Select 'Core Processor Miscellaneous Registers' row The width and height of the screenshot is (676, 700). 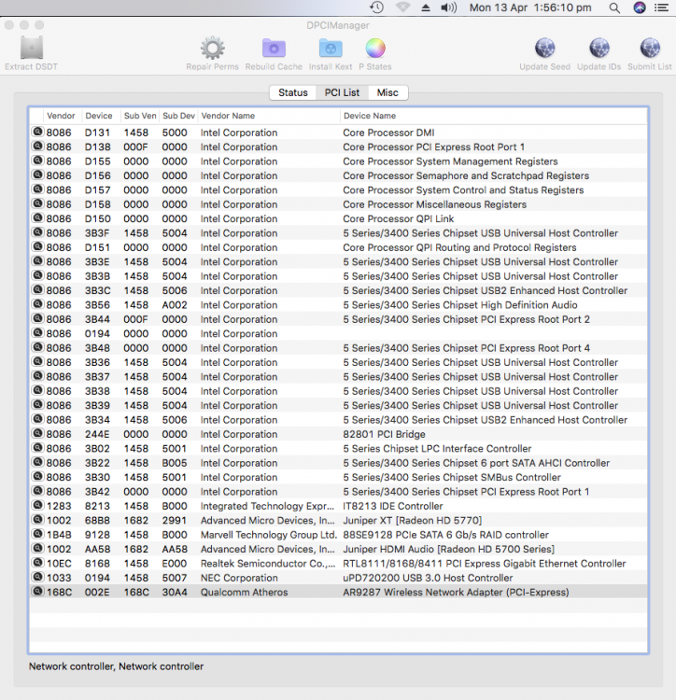(338, 204)
